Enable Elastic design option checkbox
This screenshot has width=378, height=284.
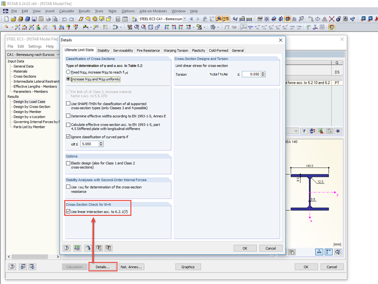tap(68, 163)
